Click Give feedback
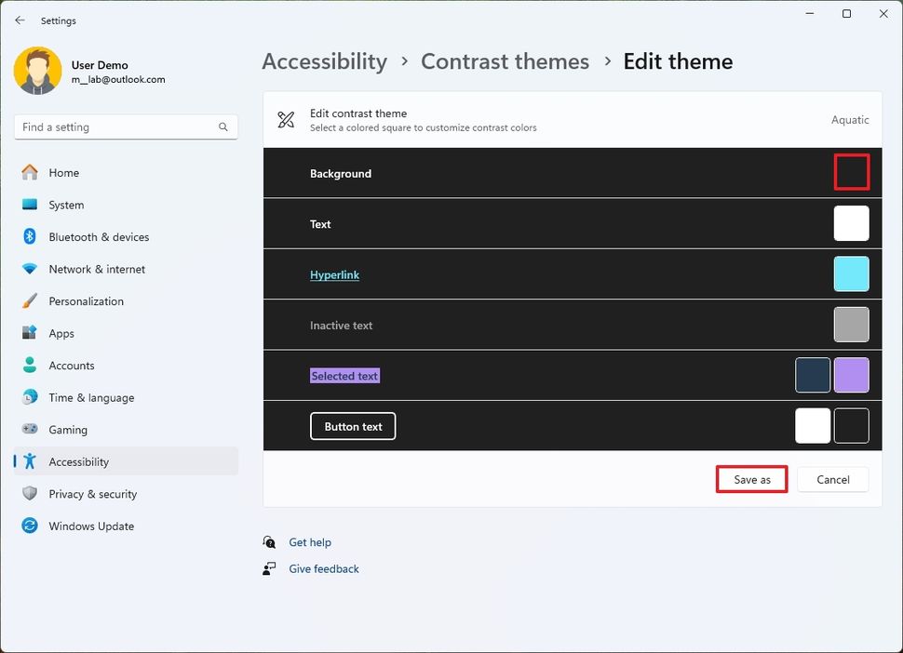Viewport: 903px width, 653px height. coord(323,568)
